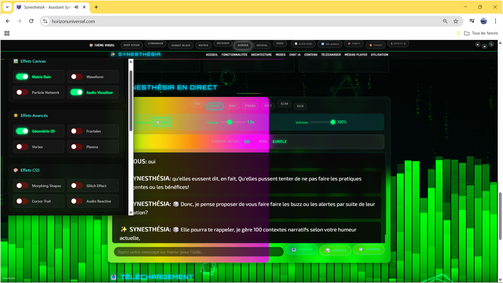The width and height of the screenshot is (503, 283).
Task: Apply the CHAOS theme button
Action: [375, 45]
